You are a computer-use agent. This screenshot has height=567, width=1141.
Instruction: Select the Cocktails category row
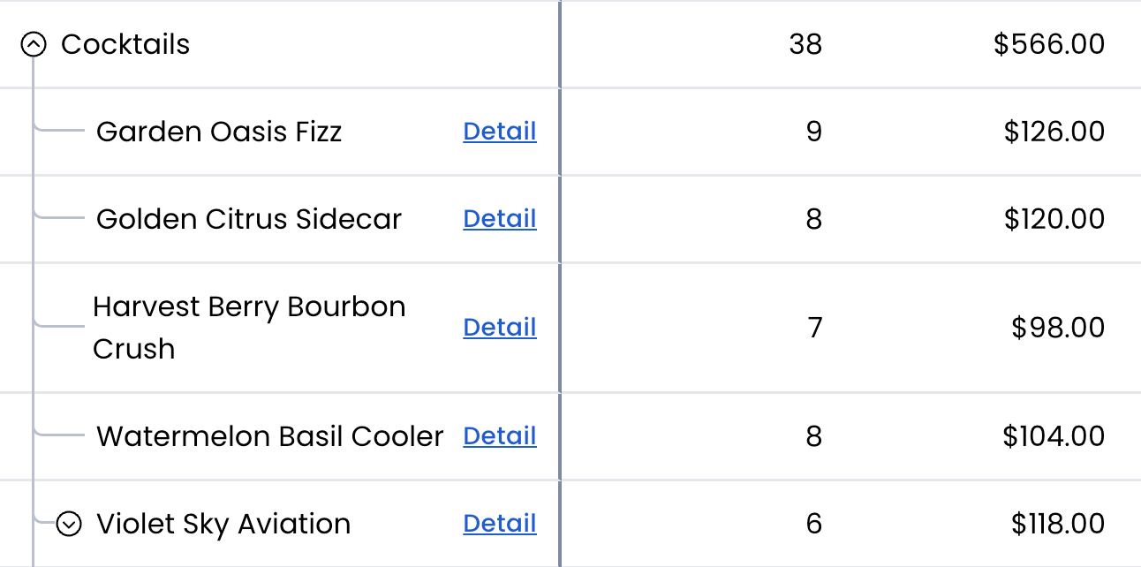pos(125,43)
